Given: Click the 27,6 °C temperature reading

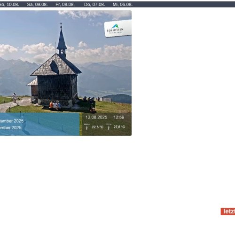Looking at the screenshot, I should 119,127.
